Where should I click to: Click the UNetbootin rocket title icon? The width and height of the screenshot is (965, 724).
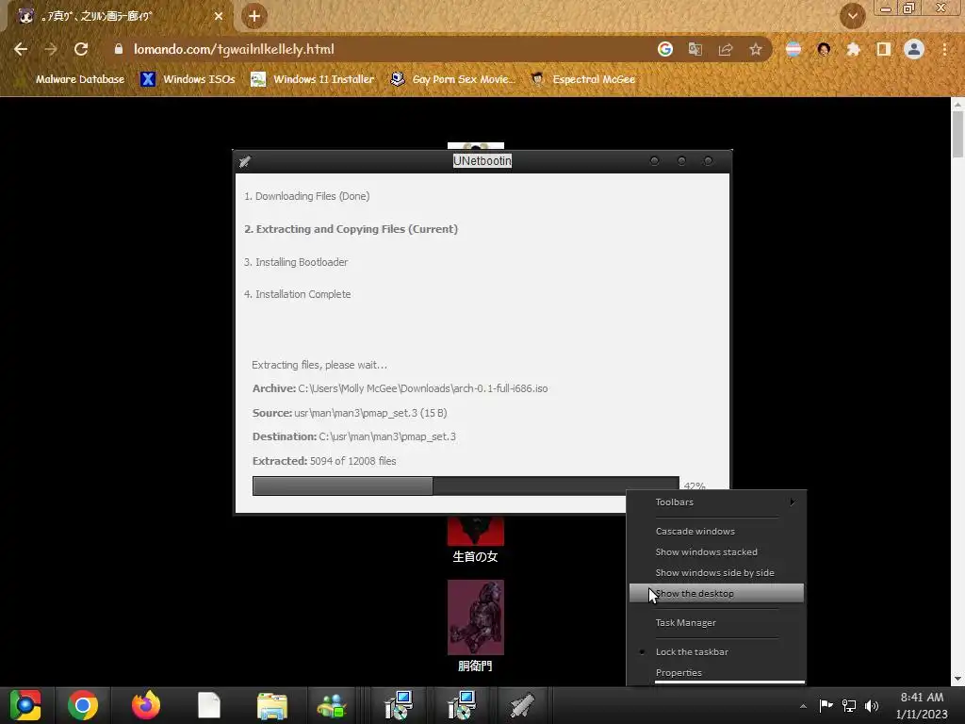coord(244,161)
